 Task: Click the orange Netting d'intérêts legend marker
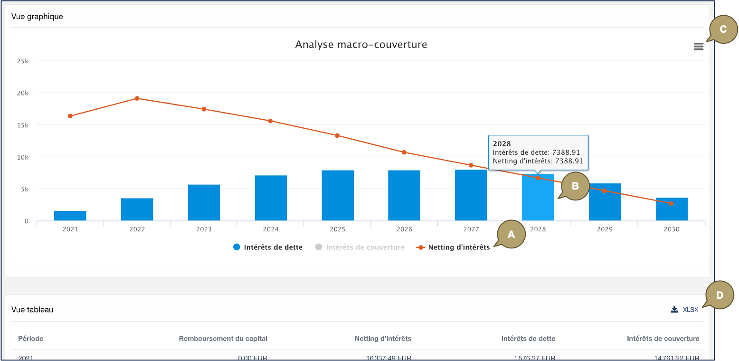[420, 247]
